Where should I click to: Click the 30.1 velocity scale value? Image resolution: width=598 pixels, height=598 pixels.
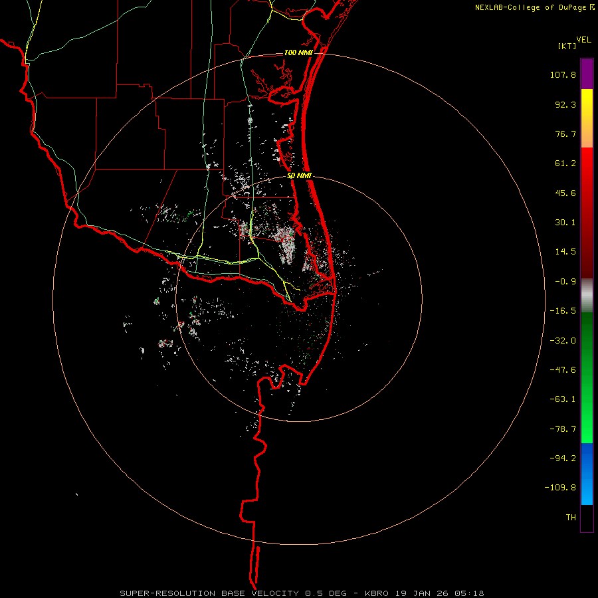click(565, 223)
